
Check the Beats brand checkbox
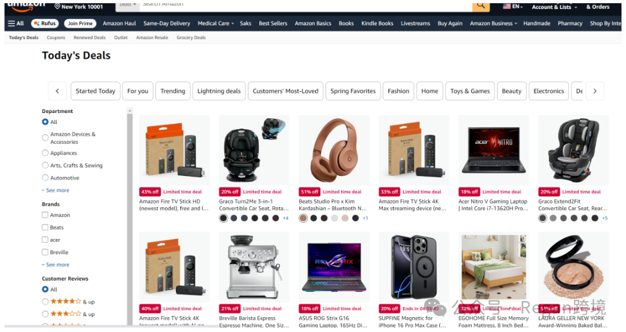[45, 227]
